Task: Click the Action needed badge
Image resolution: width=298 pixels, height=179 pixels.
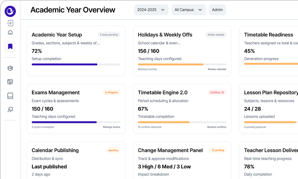Action: click(216, 35)
